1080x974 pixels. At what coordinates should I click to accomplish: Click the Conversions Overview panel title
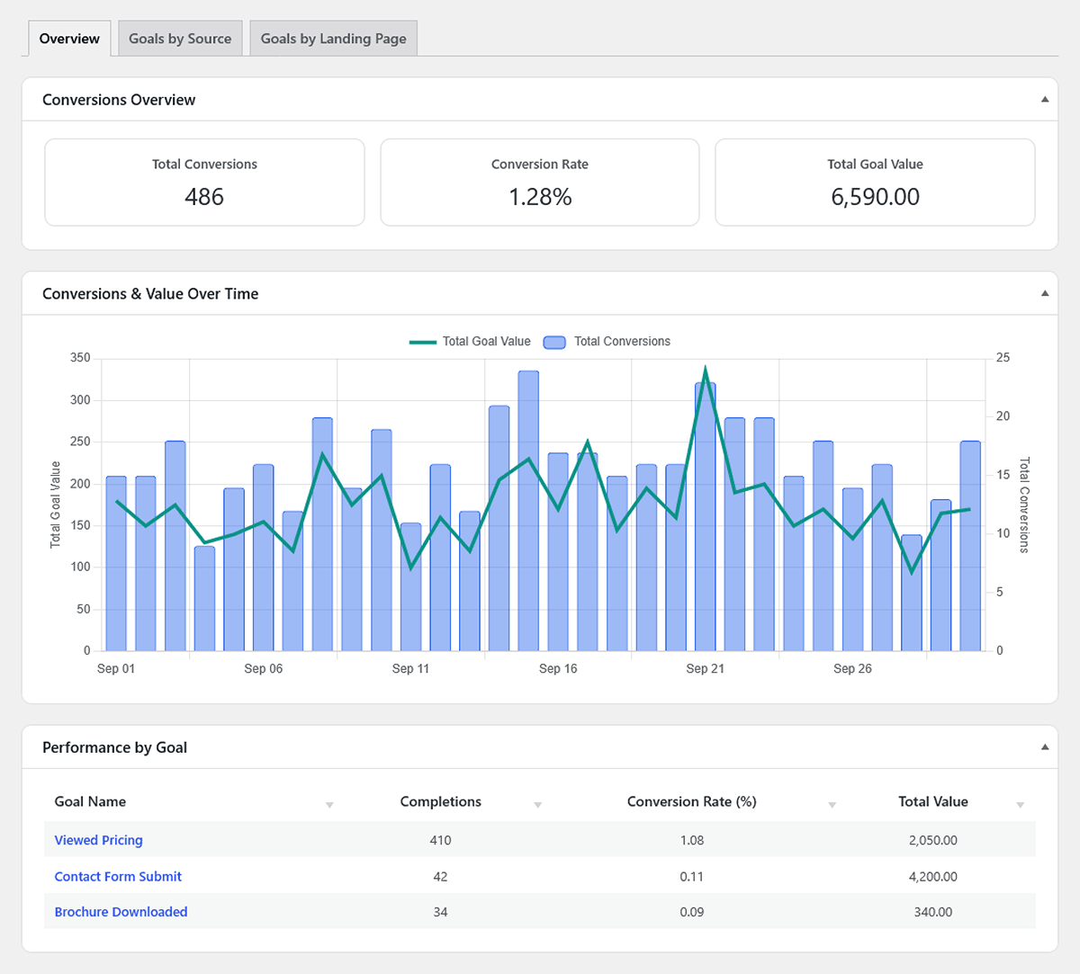(119, 100)
